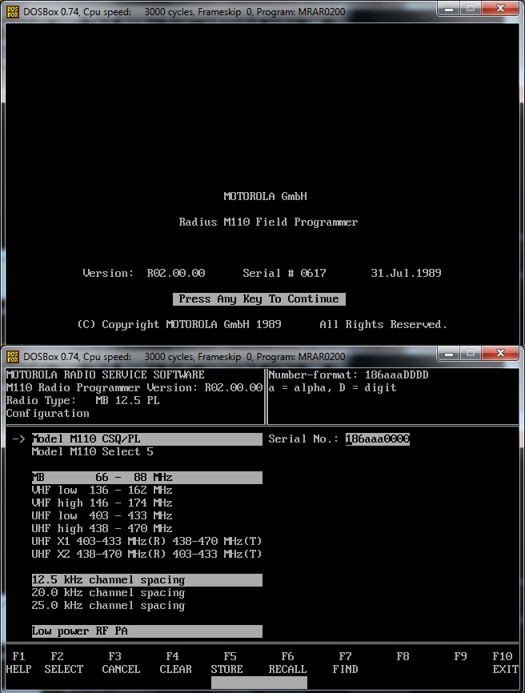This screenshot has width=525, height=693.
Task: Click F10 EXIT to leave the programmer
Action: pos(504,663)
